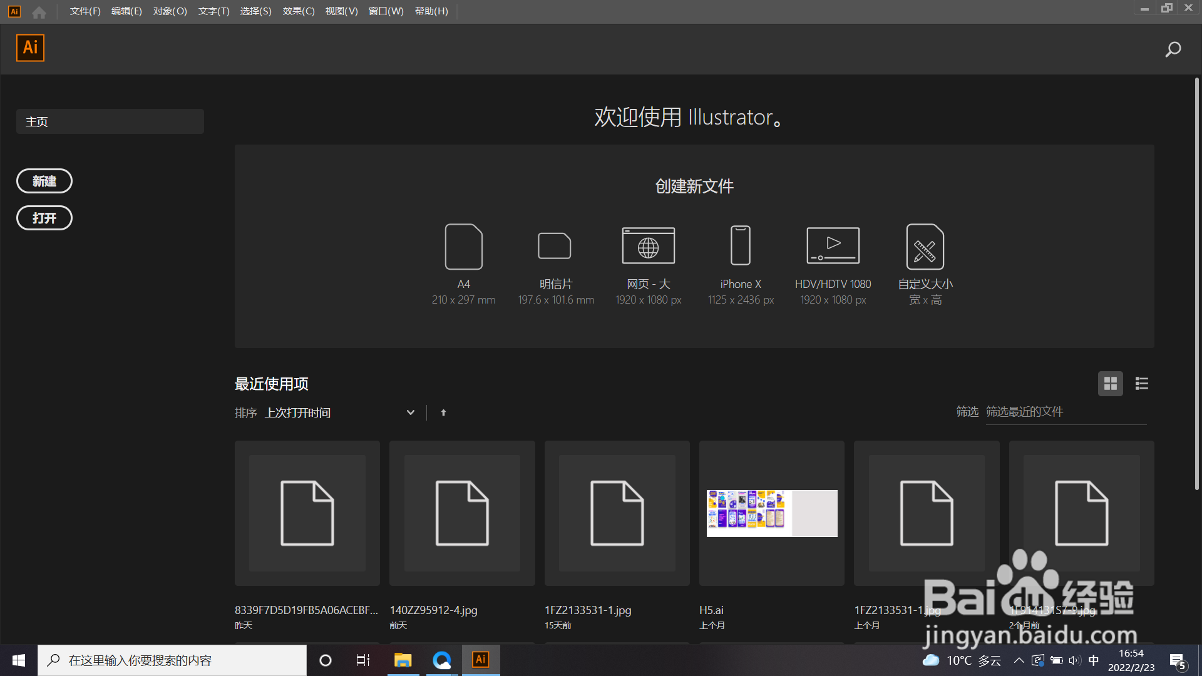
Task: Click the volume icon in system tray
Action: pyautogui.click(x=1075, y=660)
